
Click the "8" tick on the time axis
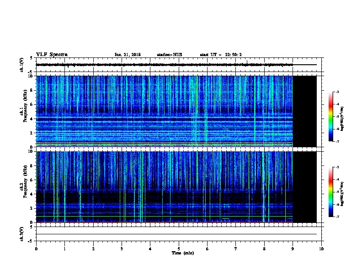(x=264, y=249)
